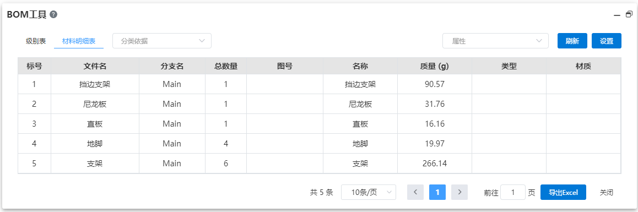Restore the BOM tool window size

point(629,14)
